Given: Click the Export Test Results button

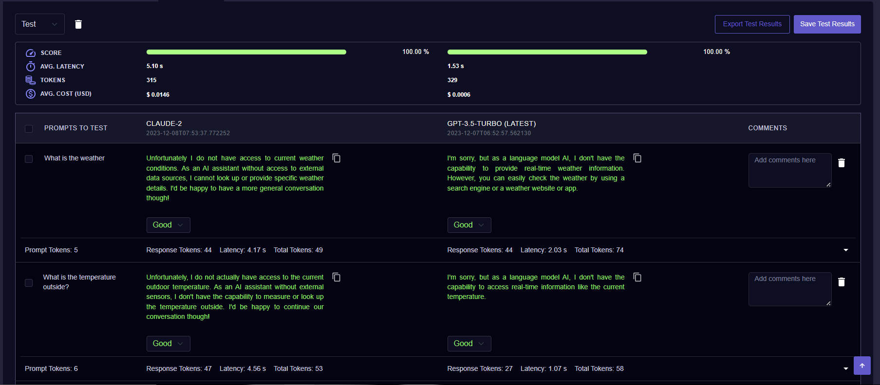Looking at the screenshot, I should 752,24.
